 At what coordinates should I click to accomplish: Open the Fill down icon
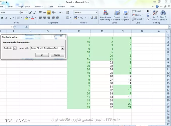[x=148, y=15]
